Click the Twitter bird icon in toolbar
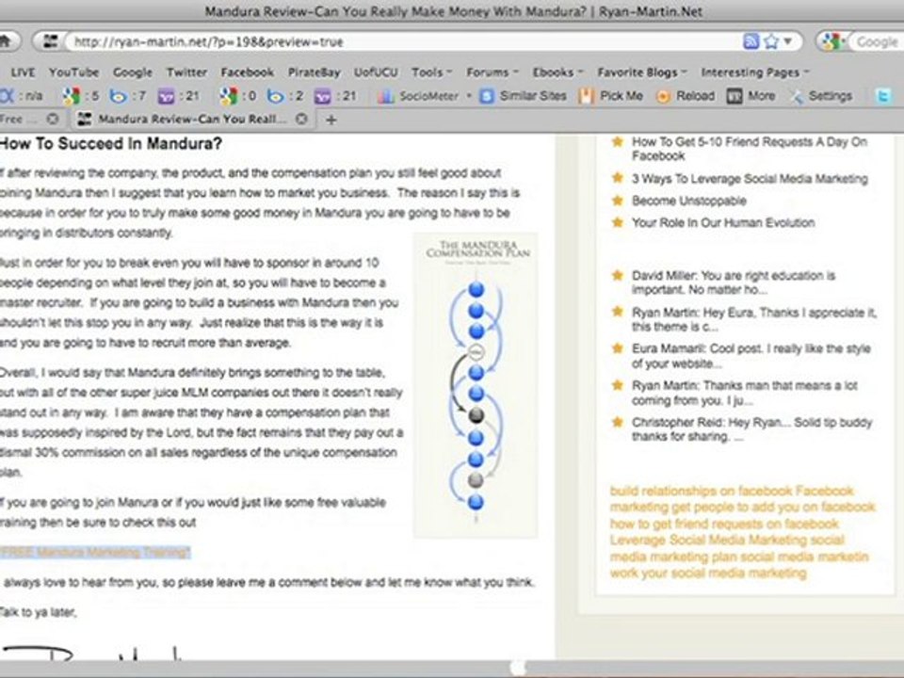The height and width of the screenshot is (678, 904). 883,96
